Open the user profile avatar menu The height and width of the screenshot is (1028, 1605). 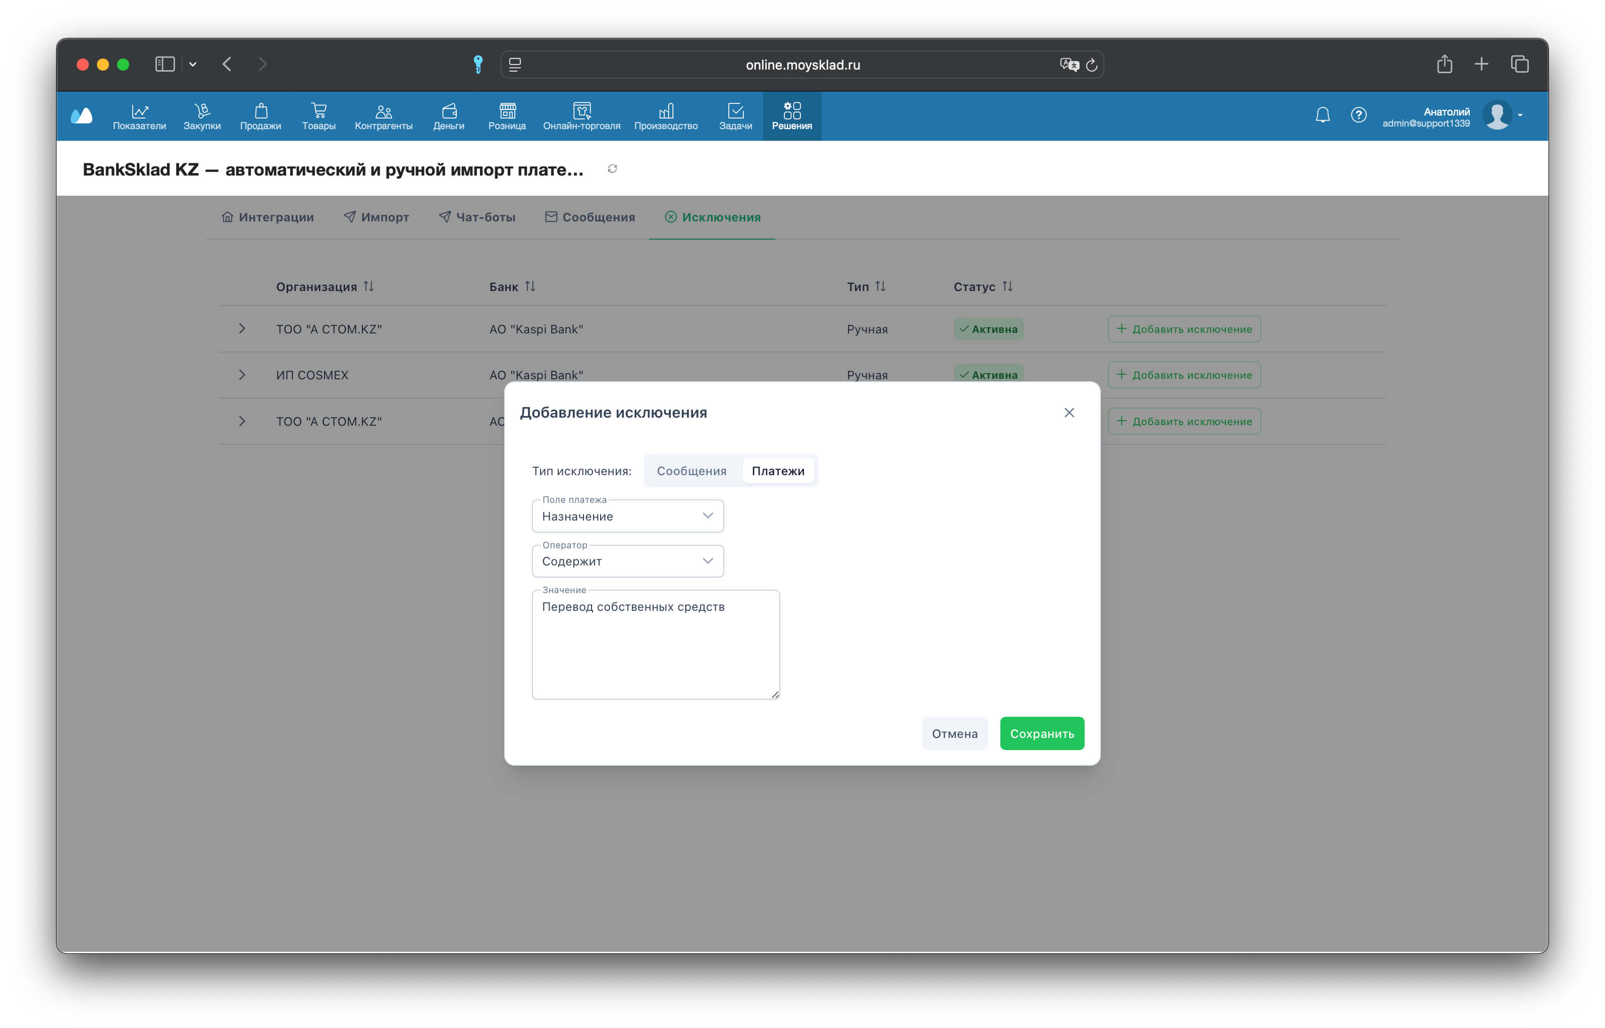(x=1497, y=115)
